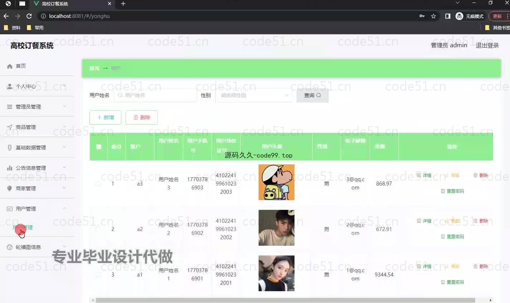Open the 性别 select dropdown

click(x=254, y=95)
